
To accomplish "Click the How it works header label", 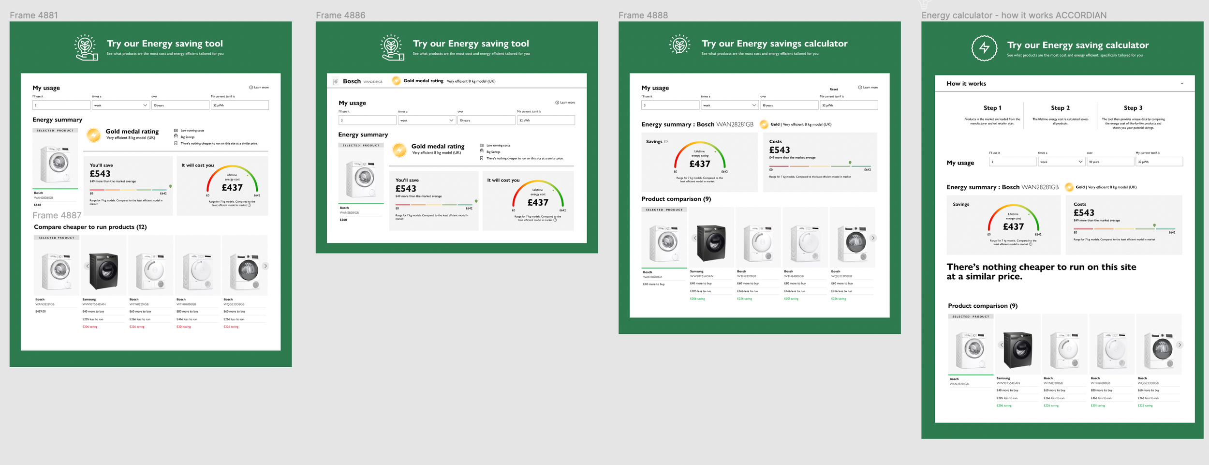I will [x=966, y=84].
